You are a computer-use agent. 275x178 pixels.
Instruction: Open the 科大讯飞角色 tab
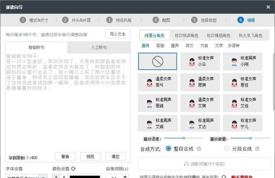point(250,36)
